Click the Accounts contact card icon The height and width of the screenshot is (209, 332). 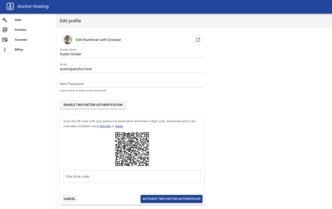point(5,40)
